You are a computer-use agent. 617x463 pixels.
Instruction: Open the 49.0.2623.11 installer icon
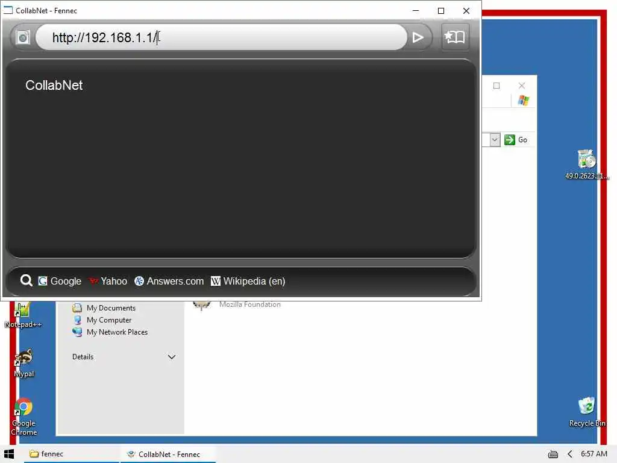(587, 165)
